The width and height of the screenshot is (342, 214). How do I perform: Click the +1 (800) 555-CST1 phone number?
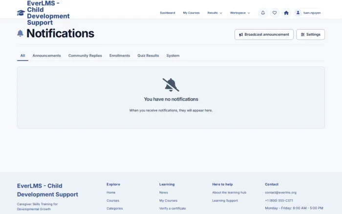279,200
